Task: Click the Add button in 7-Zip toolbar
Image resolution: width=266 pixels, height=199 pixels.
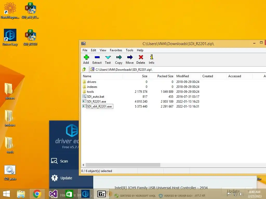Action: click(86, 59)
